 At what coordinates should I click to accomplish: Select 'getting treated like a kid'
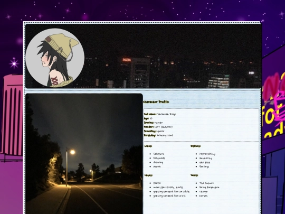[169, 196]
